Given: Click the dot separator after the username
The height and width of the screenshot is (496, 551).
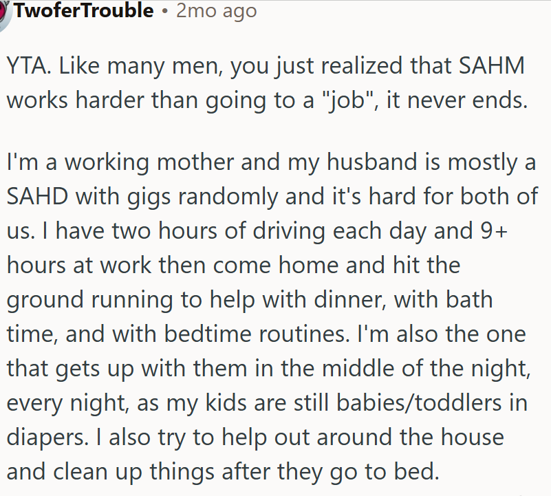Looking at the screenshot, I should [164, 11].
